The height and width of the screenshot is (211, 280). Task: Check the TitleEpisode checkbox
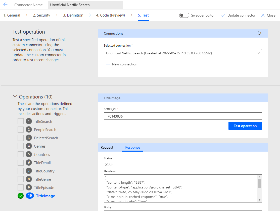click(21, 187)
